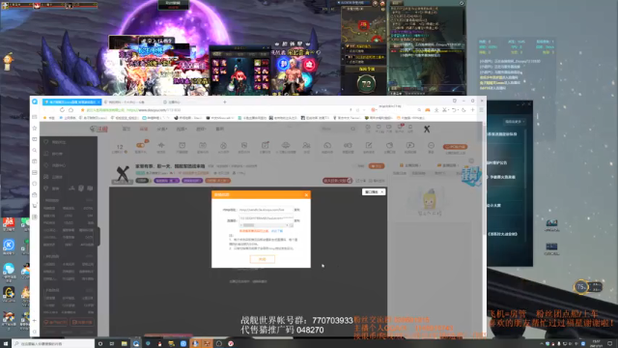Screen dimensions: 618x348
Task: Click the magnifier beside the Douyu search box
Action: point(352,129)
